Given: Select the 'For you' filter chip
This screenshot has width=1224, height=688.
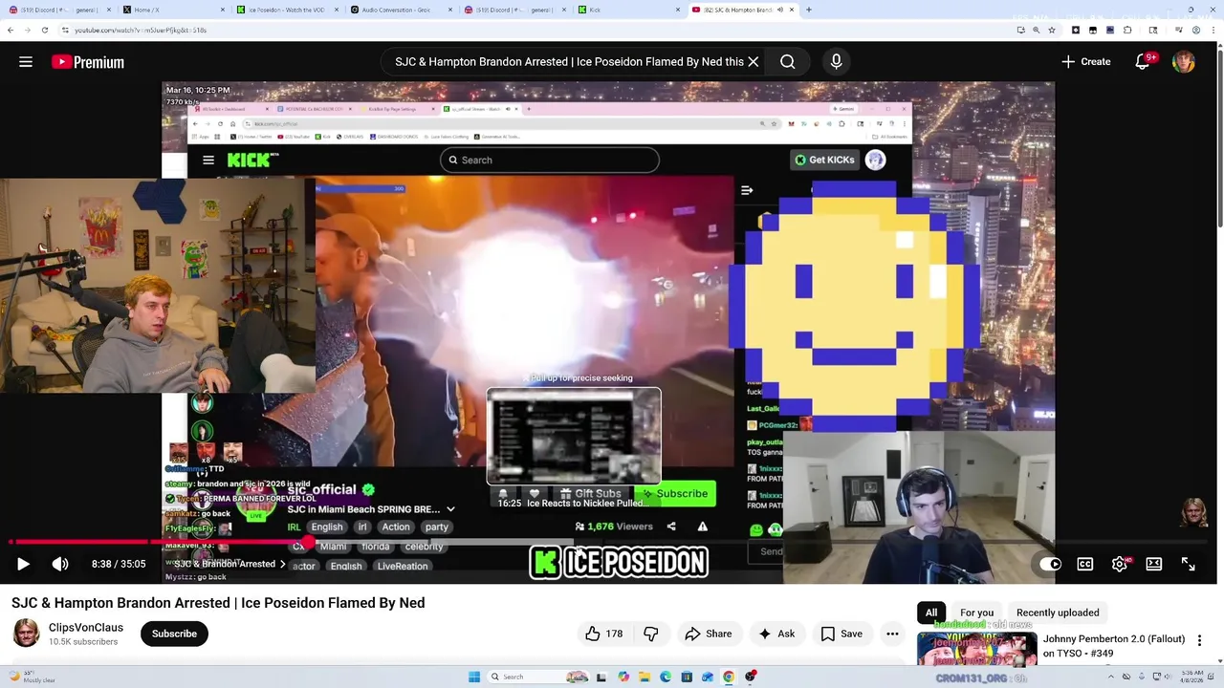Looking at the screenshot, I should (x=976, y=613).
